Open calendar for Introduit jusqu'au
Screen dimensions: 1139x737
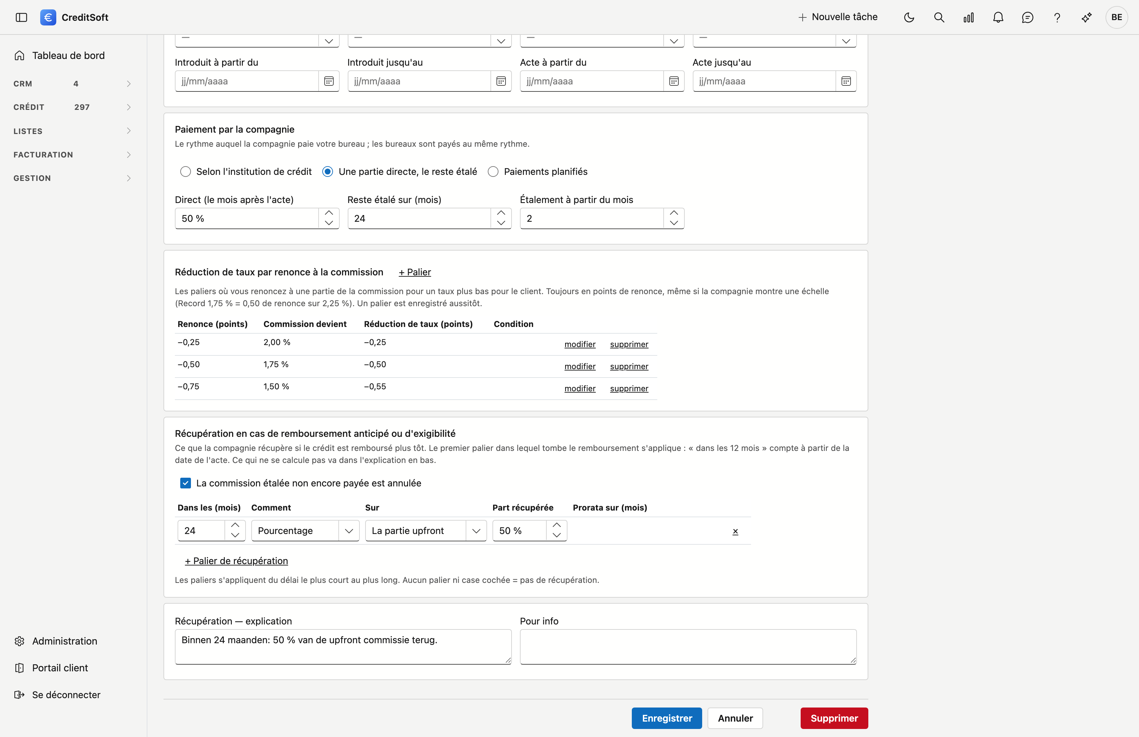501,81
